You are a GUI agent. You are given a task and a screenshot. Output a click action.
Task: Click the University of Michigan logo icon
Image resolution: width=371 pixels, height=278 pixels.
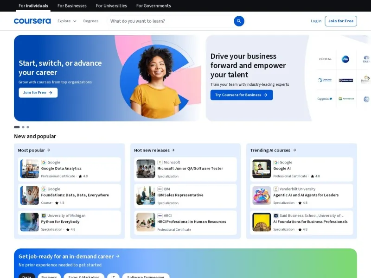tap(44, 215)
